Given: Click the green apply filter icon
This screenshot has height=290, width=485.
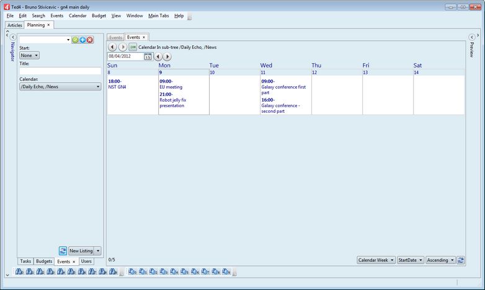Looking at the screenshot, I should [x=75, y=40].
